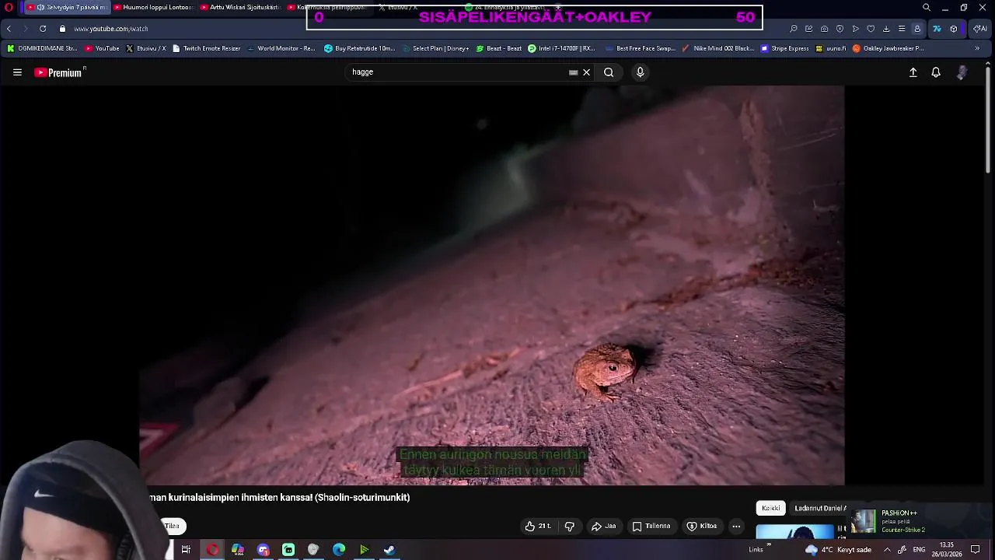Open the Nike Mind 002 Black bookmark
995x560 pixels.
click(717, 48)
